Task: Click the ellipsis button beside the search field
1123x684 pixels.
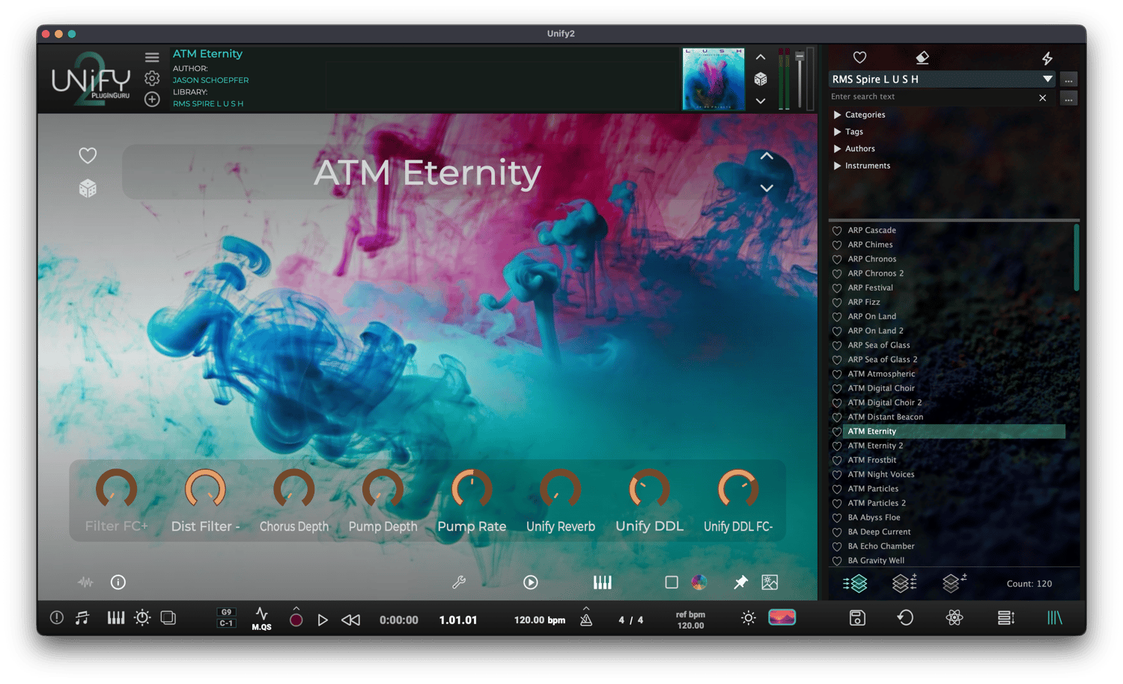Action: pyautogui.click(x=1069, y=98)
